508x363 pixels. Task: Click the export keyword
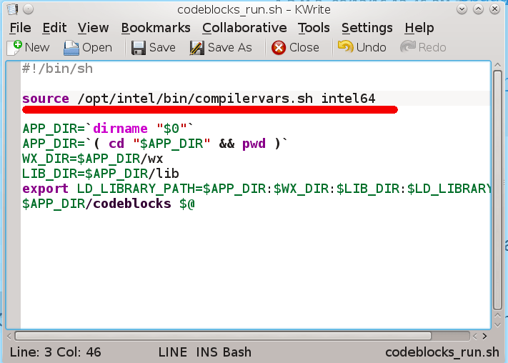click(x=45, y=189)
